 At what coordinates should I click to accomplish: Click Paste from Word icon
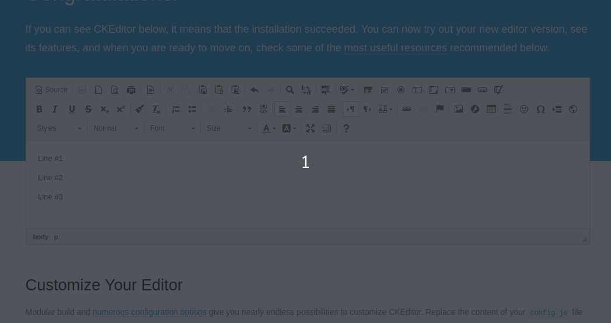[x=235, y=90]
